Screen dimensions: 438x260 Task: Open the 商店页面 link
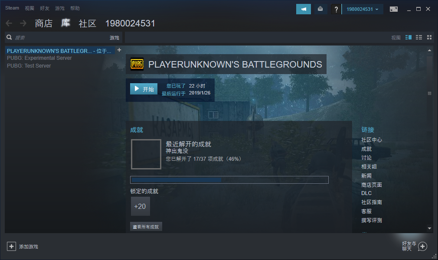point(372,185)
